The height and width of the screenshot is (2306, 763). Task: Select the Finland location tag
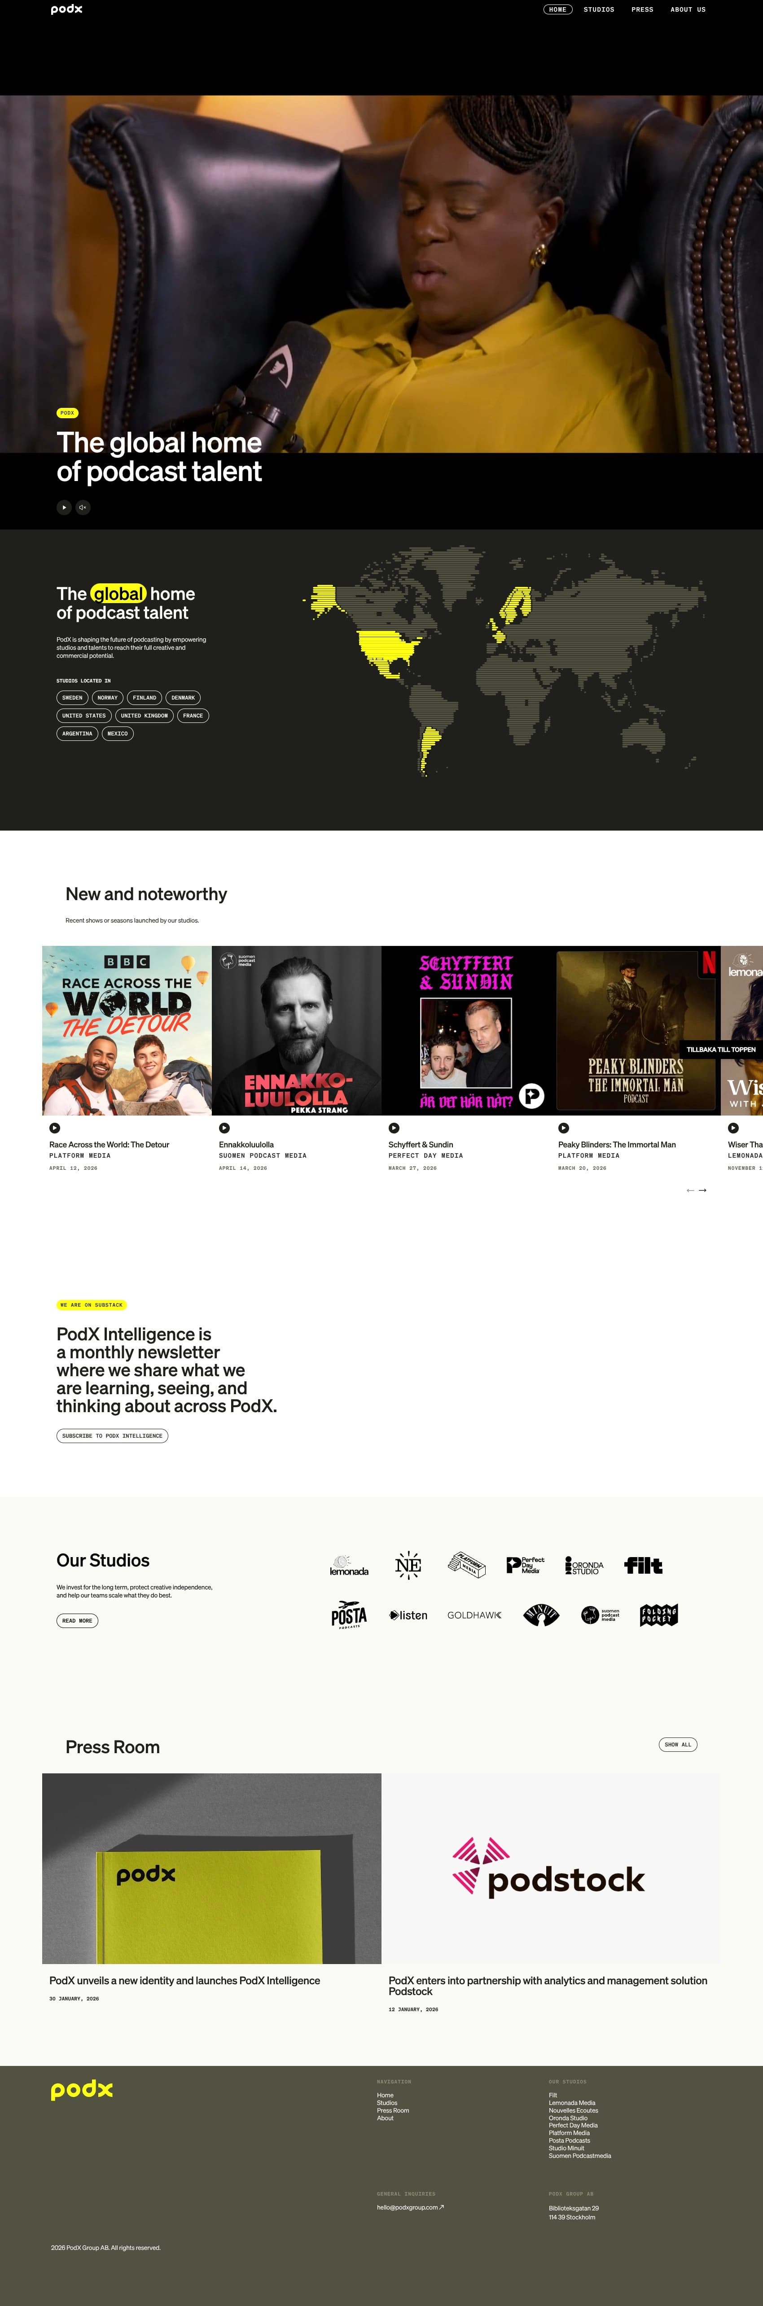pyautogui.click(x=144, y=697)
